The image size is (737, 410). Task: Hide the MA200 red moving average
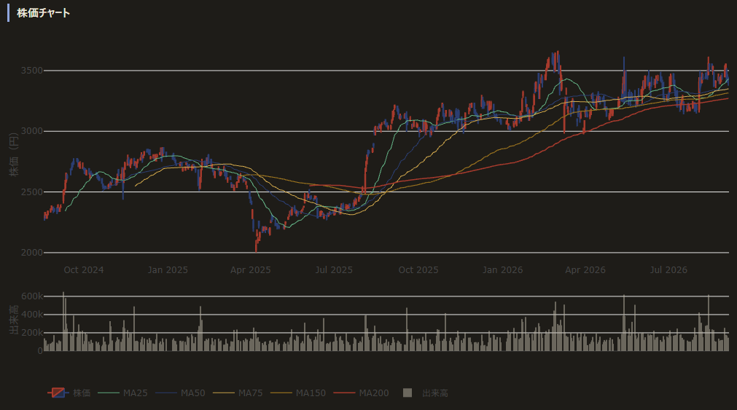(362, 393)
